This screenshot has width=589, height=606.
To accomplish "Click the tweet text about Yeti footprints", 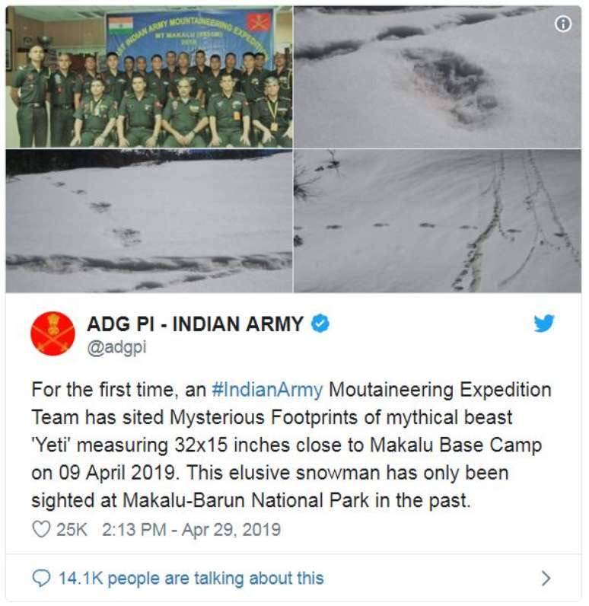I will pos(291,445).
